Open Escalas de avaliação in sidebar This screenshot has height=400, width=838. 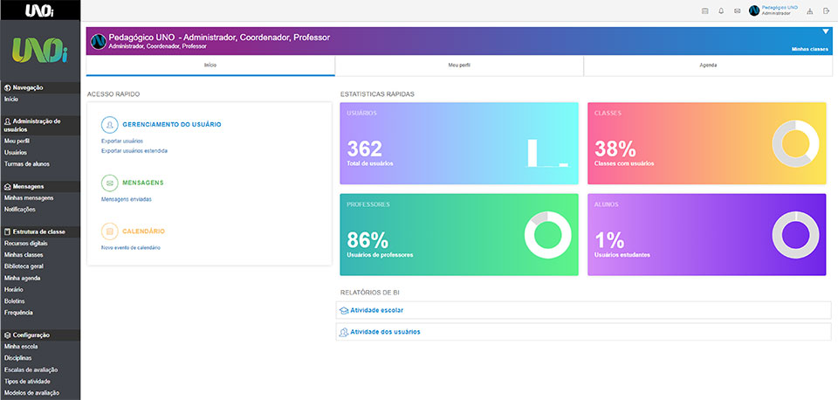31,370
